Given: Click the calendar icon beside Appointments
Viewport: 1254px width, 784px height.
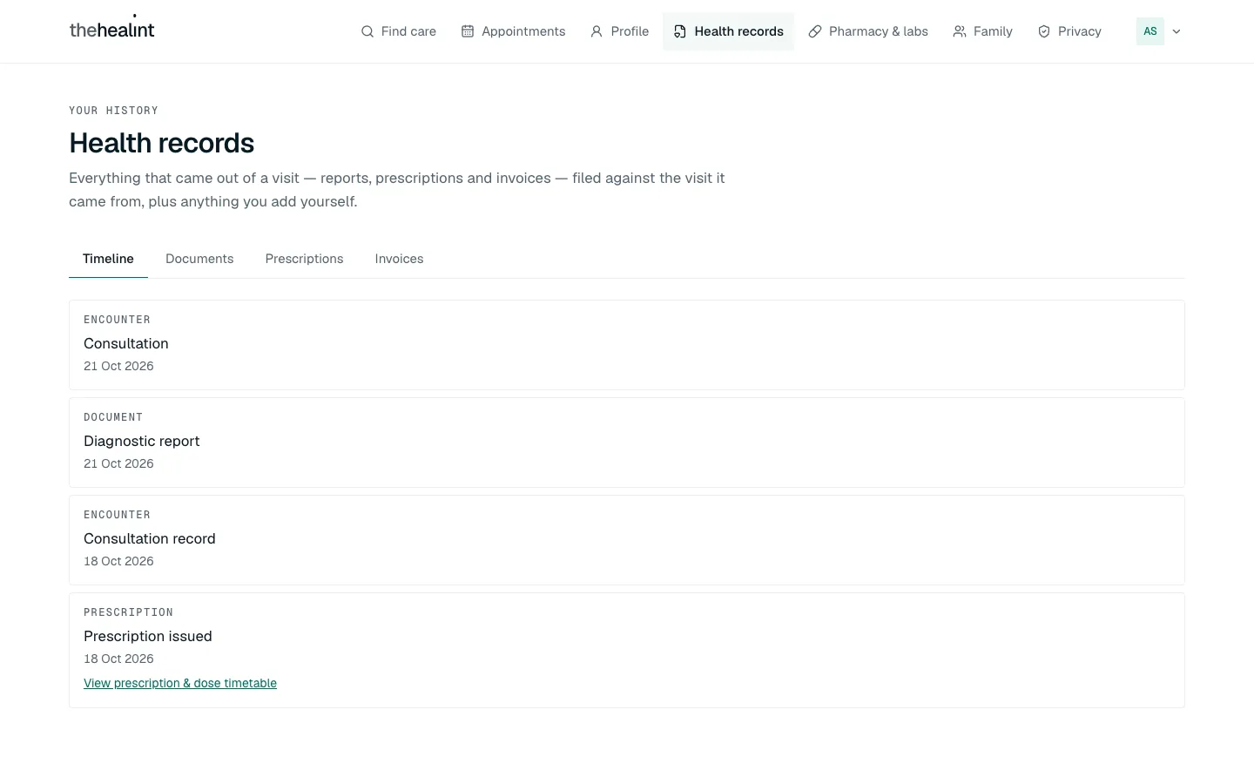Looking at the screenshot, I should (468, 31).
